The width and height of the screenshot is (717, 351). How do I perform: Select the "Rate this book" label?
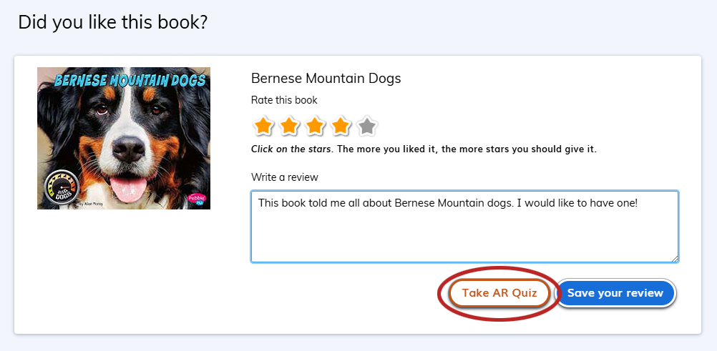pyautogui.click(x=284, y=100)
